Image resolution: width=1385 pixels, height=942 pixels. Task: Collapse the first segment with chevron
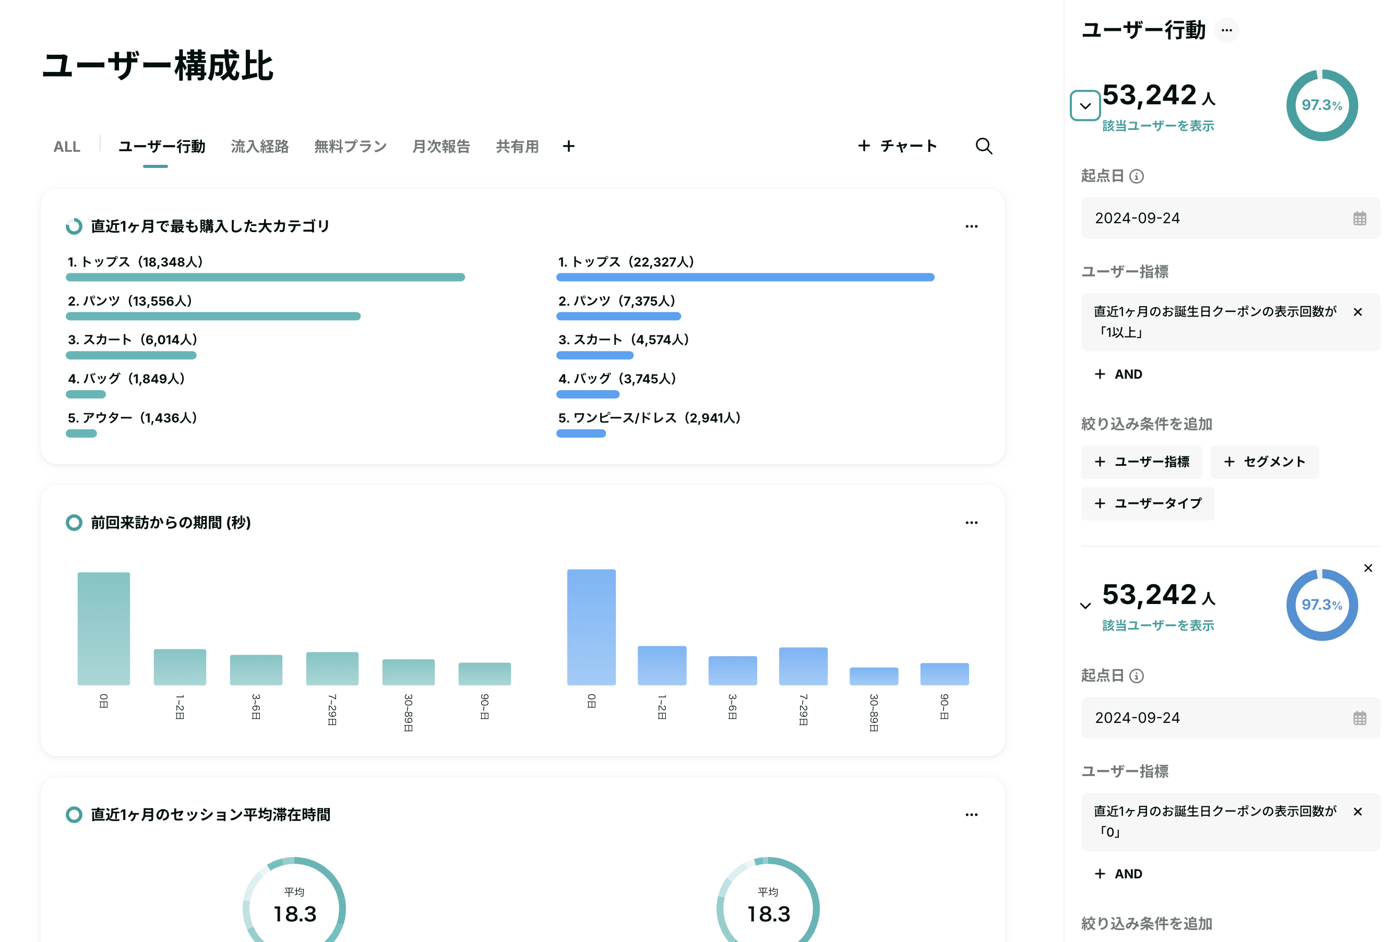click(x=1085, y=106)
